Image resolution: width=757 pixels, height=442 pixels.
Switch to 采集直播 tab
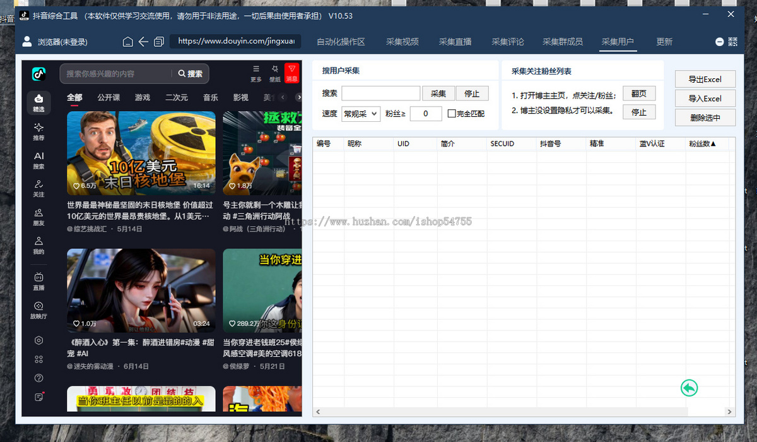click(x=455, y=42)
